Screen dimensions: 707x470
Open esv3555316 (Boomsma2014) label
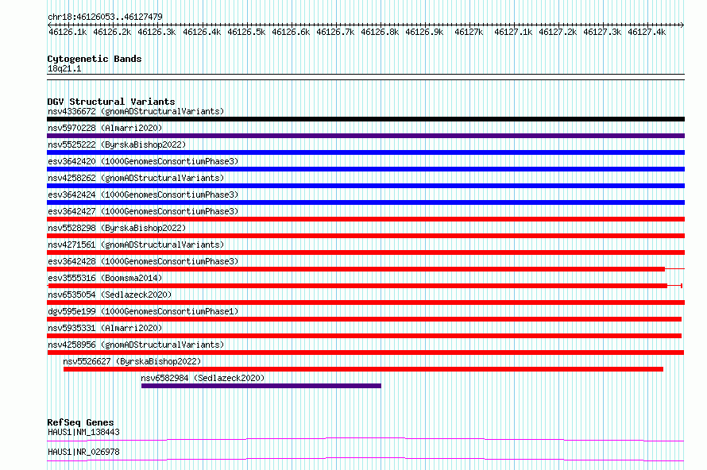point(105,278)
